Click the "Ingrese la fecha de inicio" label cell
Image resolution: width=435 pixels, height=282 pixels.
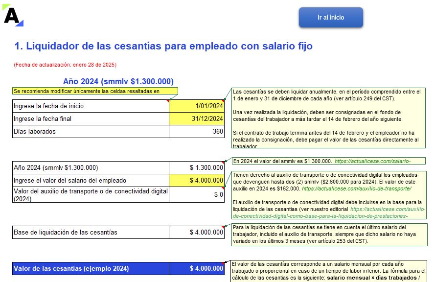[x=91, y=106]
